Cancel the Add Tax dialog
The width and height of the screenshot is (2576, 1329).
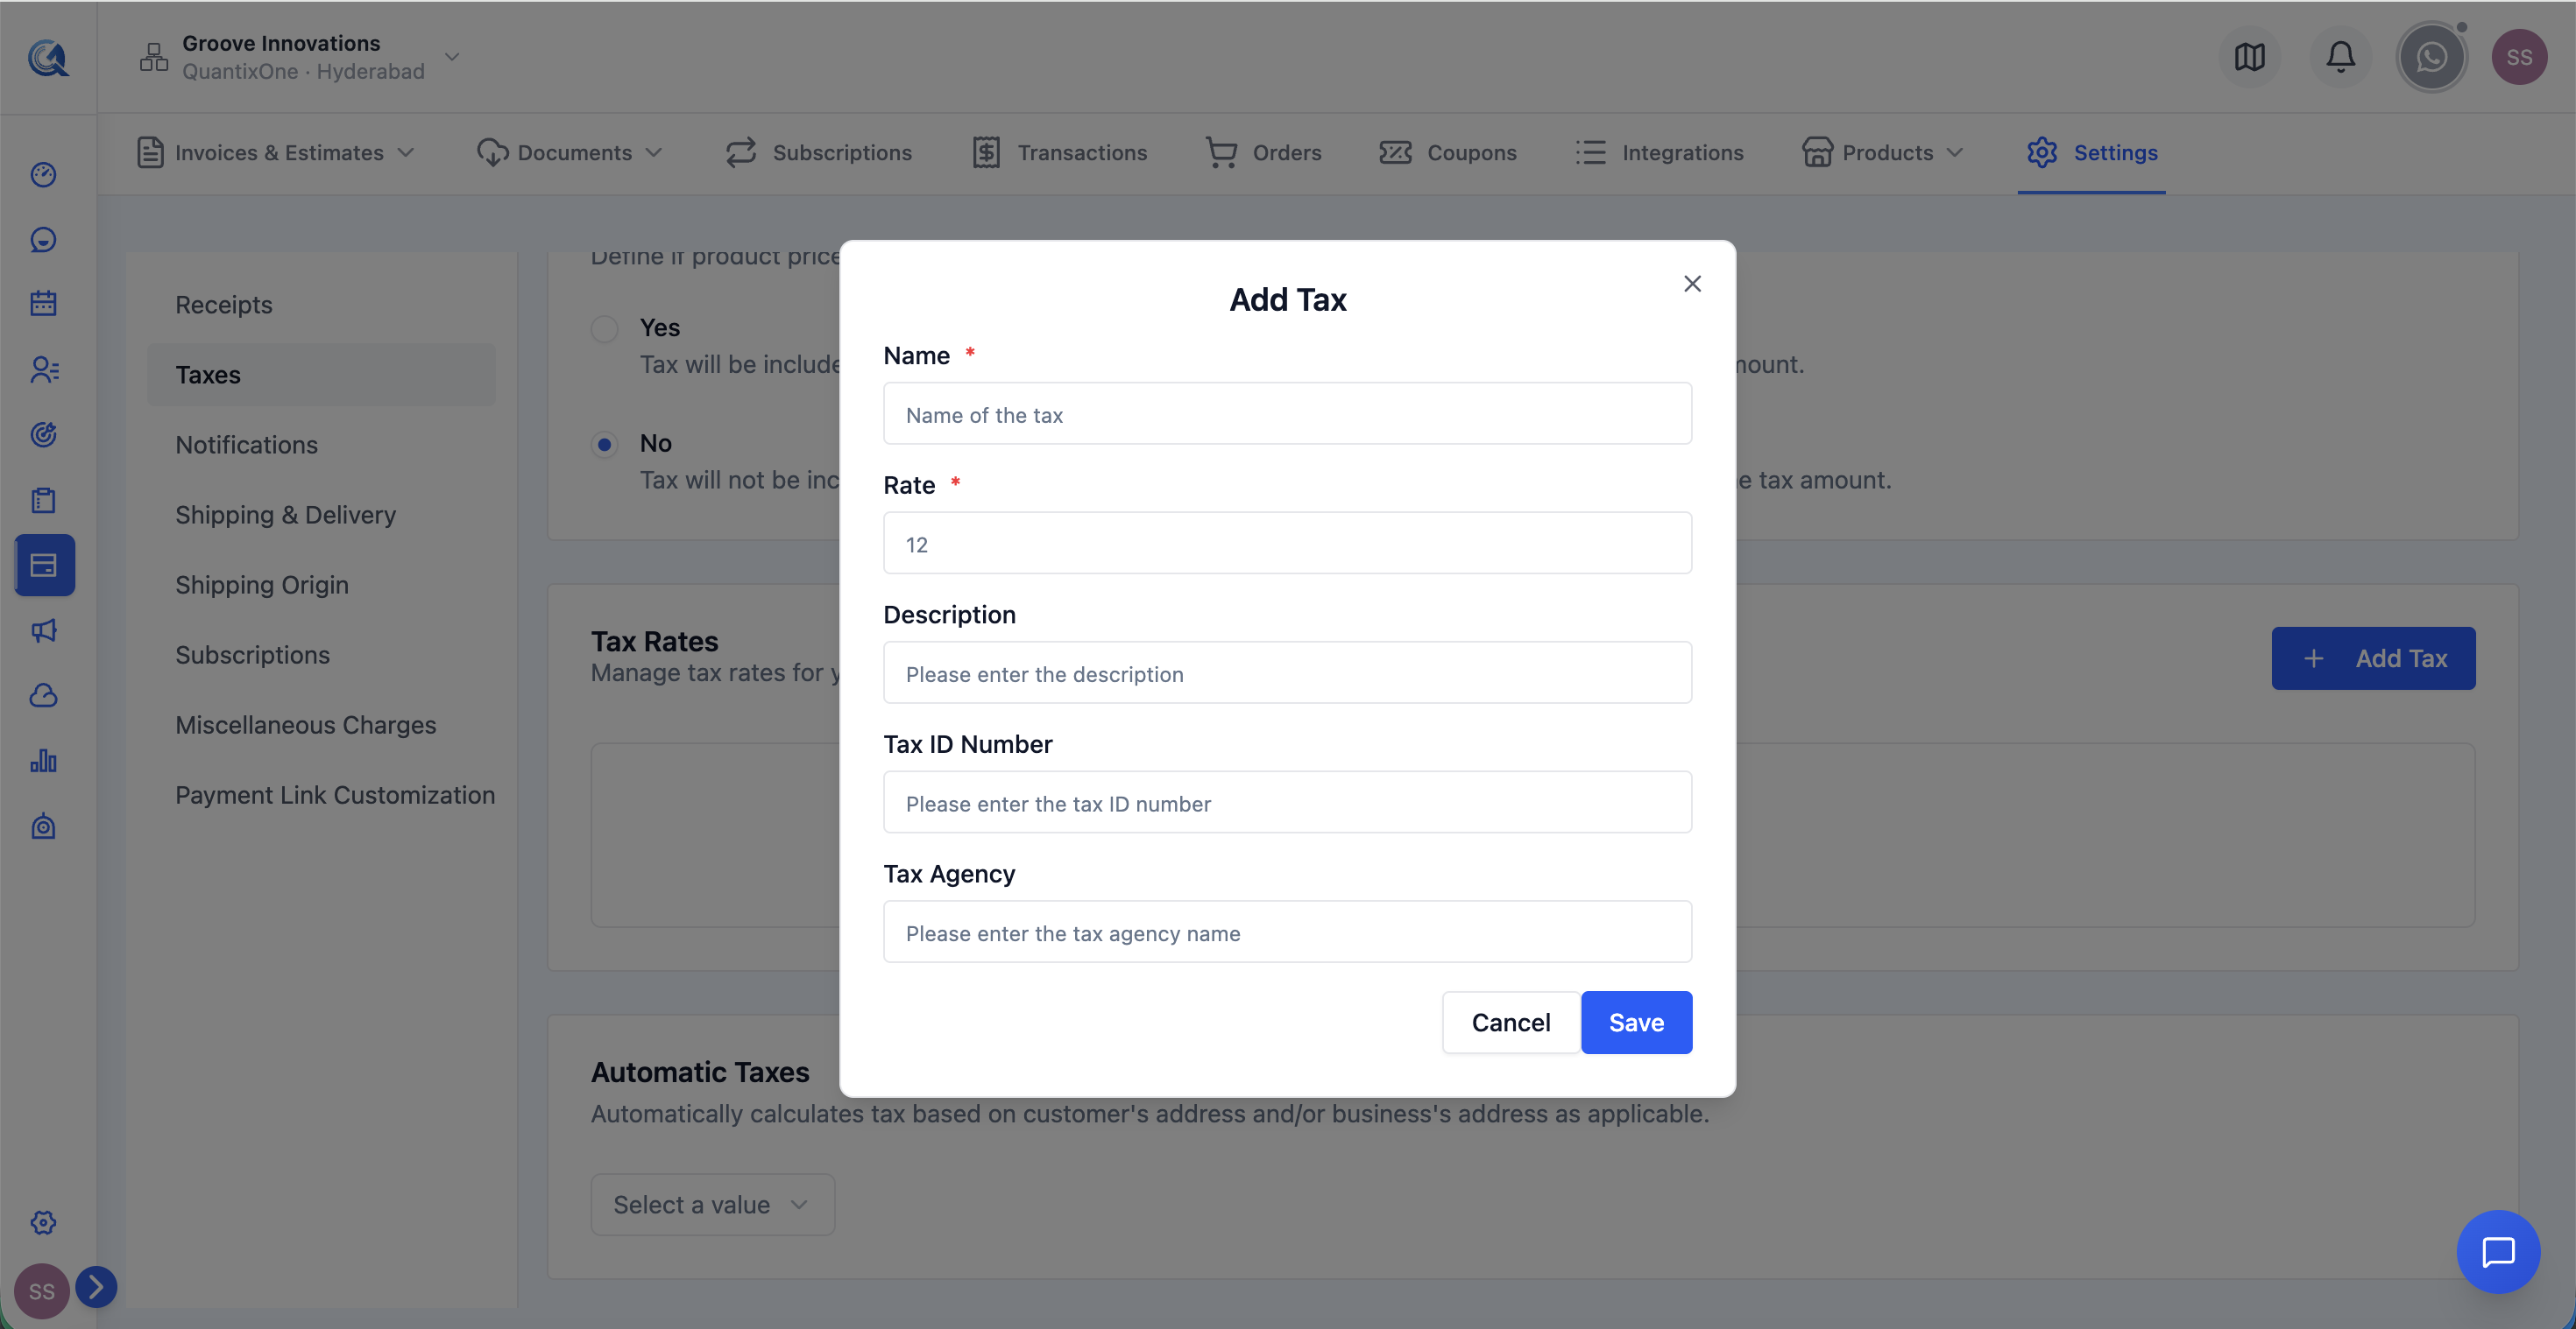1510,1021
